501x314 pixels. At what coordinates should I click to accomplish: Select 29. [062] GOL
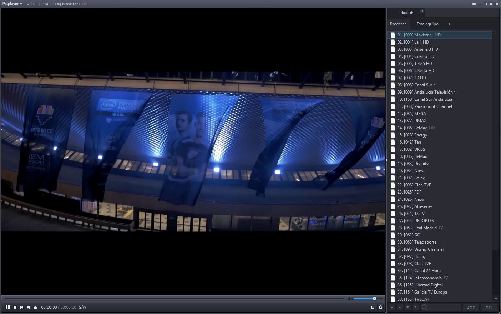point(440,235)
